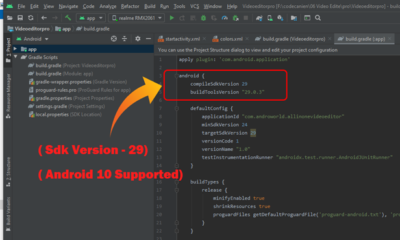Collapse the Gradle Scripts tree node
Viewport: 400px width, 240px height.
click(16, 57)
